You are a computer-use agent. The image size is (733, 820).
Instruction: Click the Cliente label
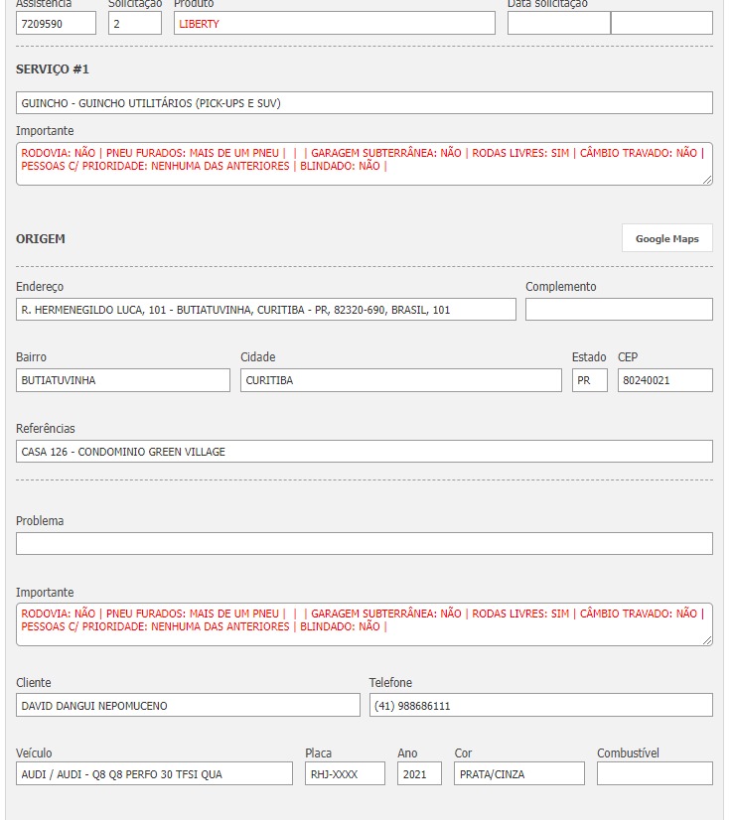pos(34,682)
